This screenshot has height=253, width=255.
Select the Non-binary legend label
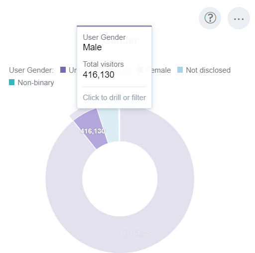pyautogui.click(x=36, y=83)
